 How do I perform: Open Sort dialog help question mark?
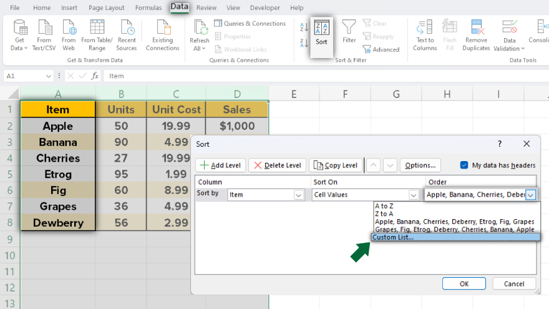coord(500,144)
